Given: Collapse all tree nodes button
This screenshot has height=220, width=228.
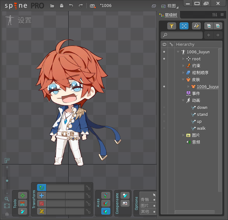Looking at the screenshot, I should [209, 26].
